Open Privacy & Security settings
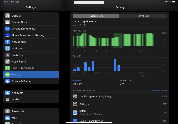Screen dimensions: 178x124 (31, 81)
